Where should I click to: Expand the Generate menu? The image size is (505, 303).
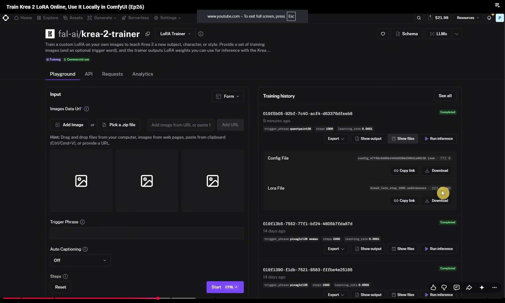[x=102, y=18]
